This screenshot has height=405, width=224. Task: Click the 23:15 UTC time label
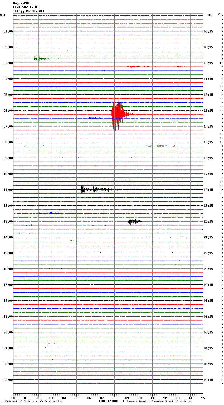click(208, 269)
